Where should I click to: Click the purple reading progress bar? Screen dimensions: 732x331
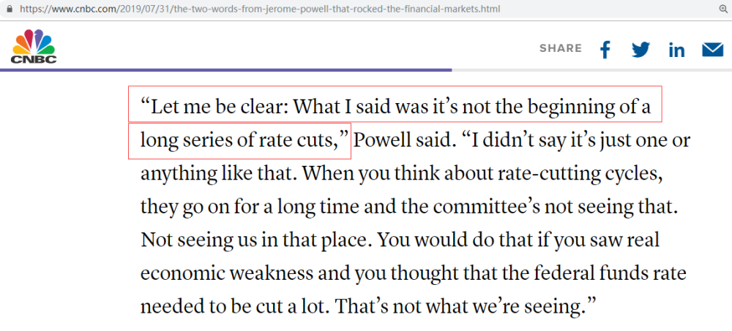click(226, 70)
